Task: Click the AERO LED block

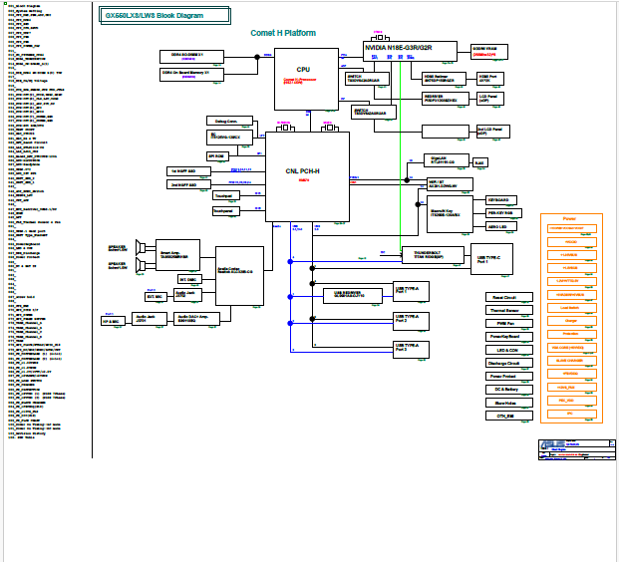Action: [500, 226]
